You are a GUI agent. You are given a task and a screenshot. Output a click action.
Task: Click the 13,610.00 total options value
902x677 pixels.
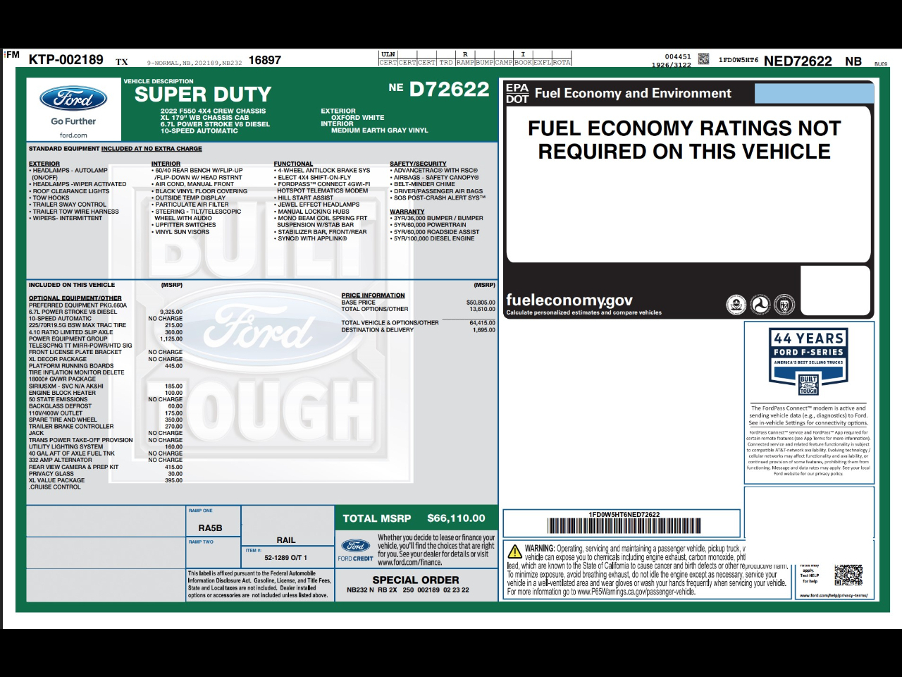[483, 309]
